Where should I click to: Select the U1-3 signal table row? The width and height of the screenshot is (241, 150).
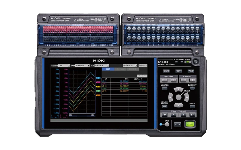pos(125,86)
